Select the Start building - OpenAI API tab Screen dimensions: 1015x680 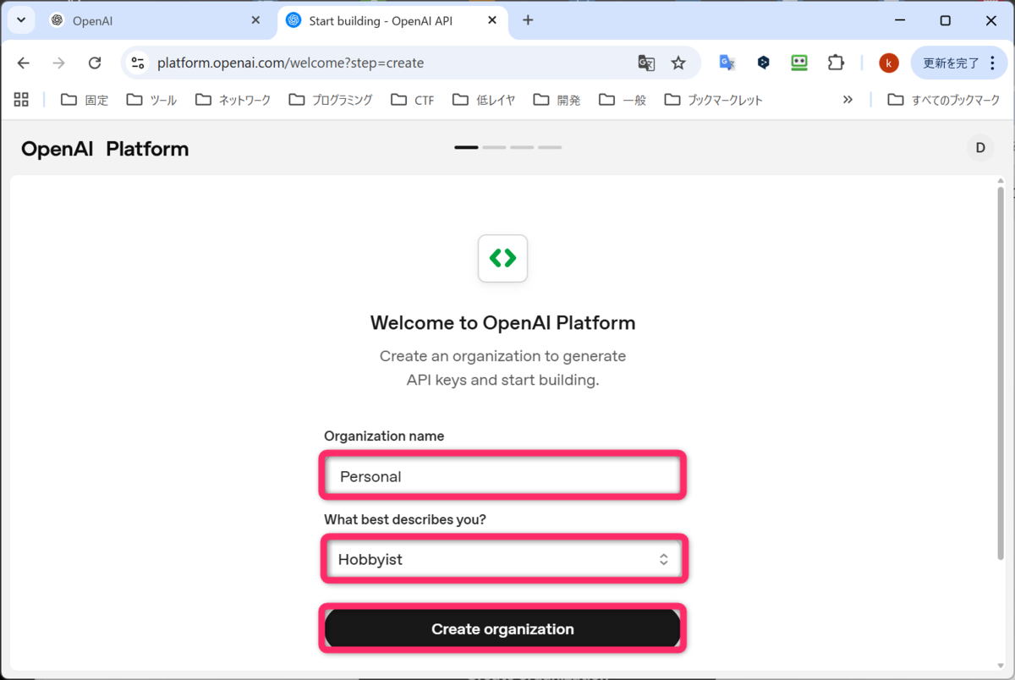381,19
